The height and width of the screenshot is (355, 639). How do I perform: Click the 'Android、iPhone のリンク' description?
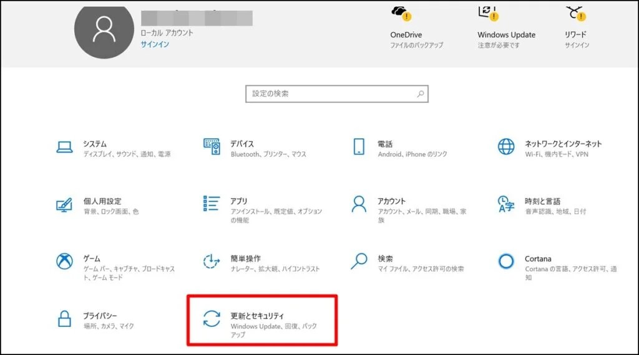(x=412, y=154)
